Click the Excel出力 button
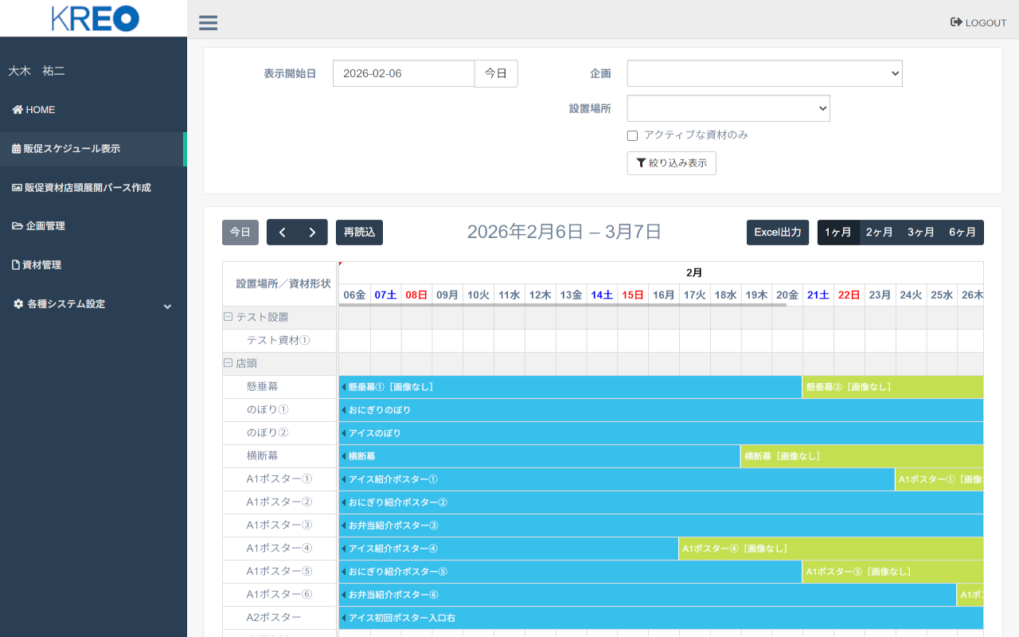Screen dimensions: 1019x637 (777, 233)
